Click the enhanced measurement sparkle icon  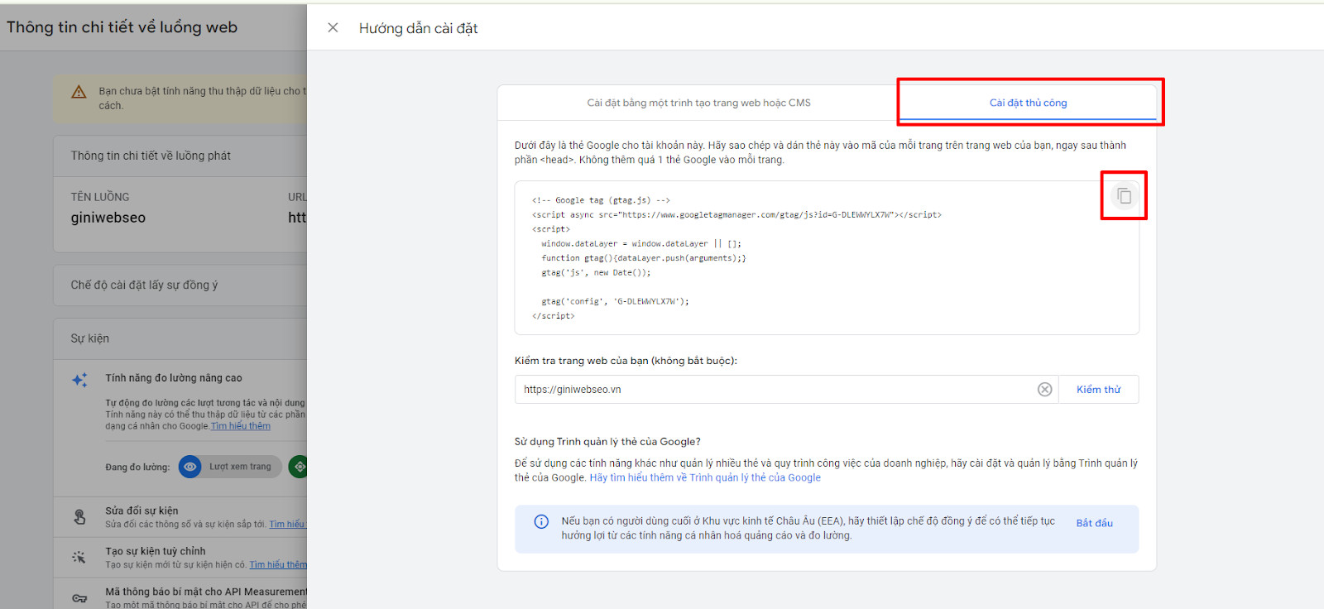tap(79, 380)
